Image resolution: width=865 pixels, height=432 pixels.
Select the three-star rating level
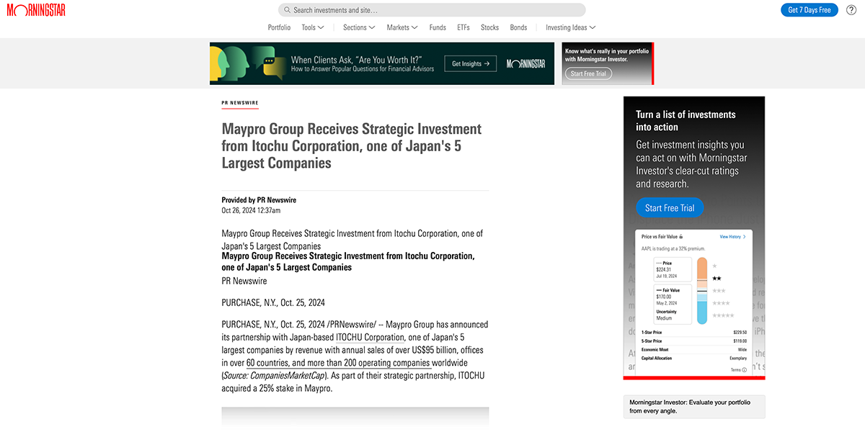[x=719, y=291]
